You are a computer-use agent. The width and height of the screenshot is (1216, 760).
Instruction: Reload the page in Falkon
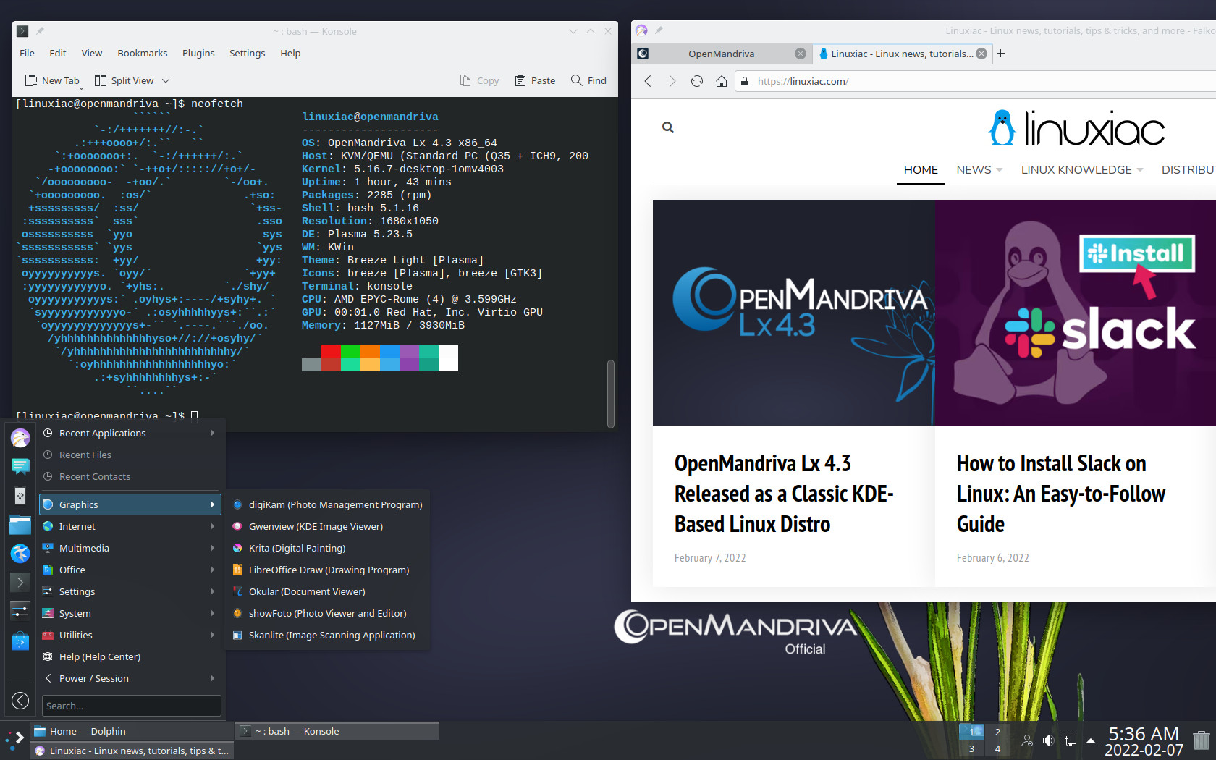697,81
